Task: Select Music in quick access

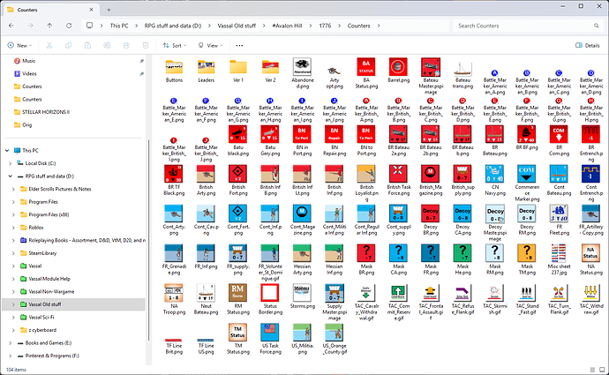Action: [x=29, y=61]
